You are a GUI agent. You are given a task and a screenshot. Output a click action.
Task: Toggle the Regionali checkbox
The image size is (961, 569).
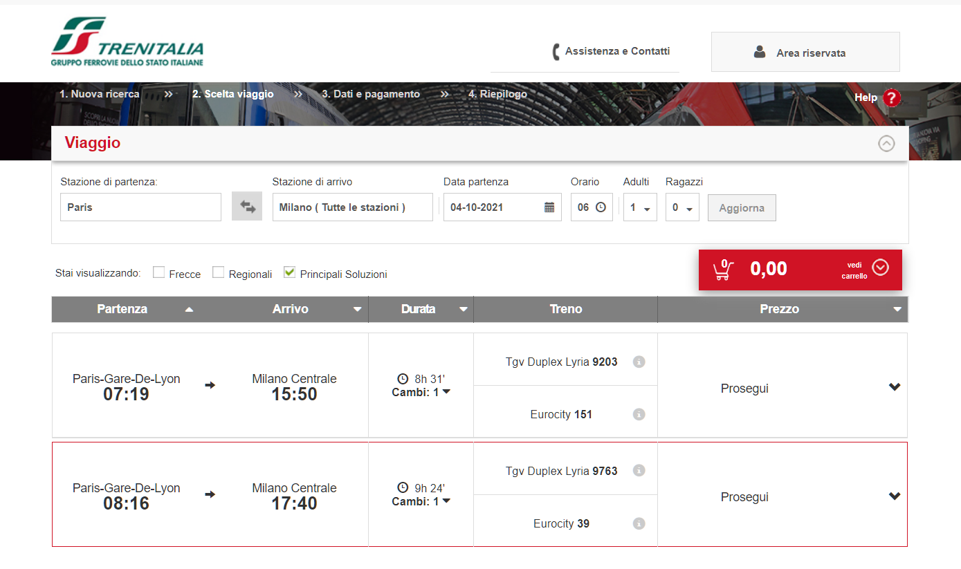pyautogui.click(x=218, y=272)
